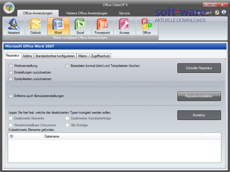The width and height of the screenshot is (230, 172).
Task: Click the blue info shield icon
Action: coord(224,12)
